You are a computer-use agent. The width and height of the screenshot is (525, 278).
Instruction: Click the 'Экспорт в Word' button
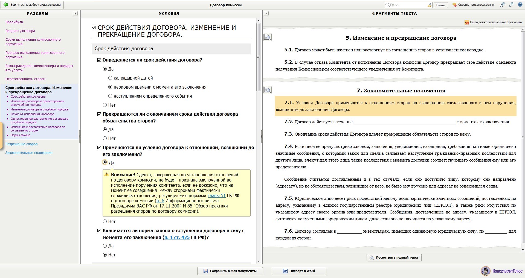coord(299,271)
